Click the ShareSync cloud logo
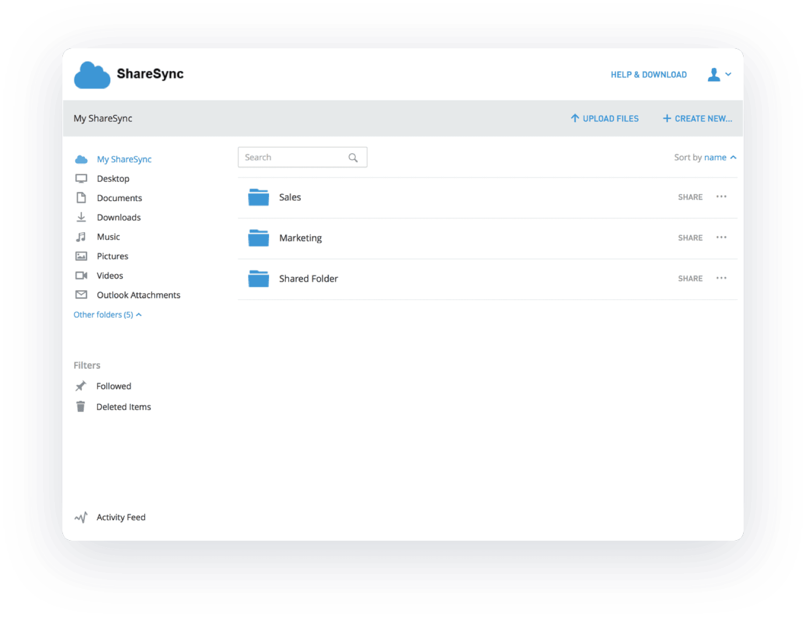 (x=92, y=75)
